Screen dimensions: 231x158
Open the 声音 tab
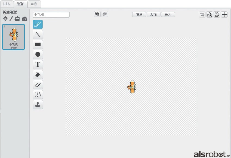point(34,4)
